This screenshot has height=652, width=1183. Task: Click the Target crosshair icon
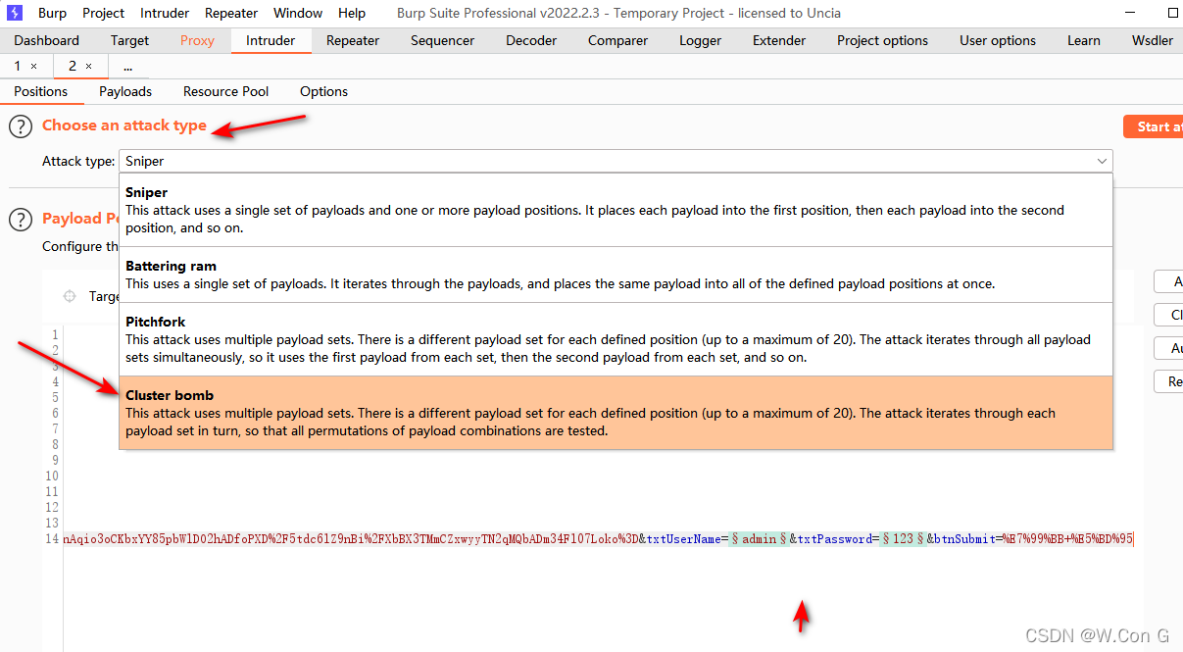[x=70, y=296]
